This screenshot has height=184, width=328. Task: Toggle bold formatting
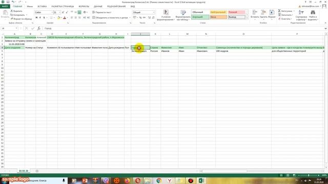(x=36, y=18)
